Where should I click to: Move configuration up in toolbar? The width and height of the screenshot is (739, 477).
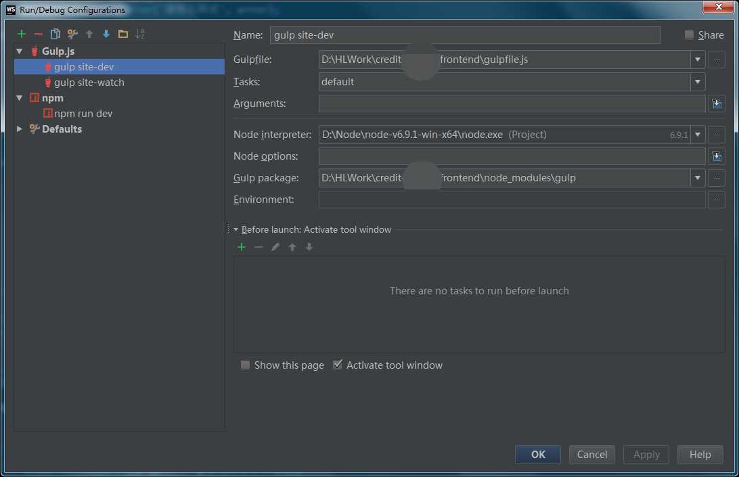pyautogui.click(x=89, y=34)
